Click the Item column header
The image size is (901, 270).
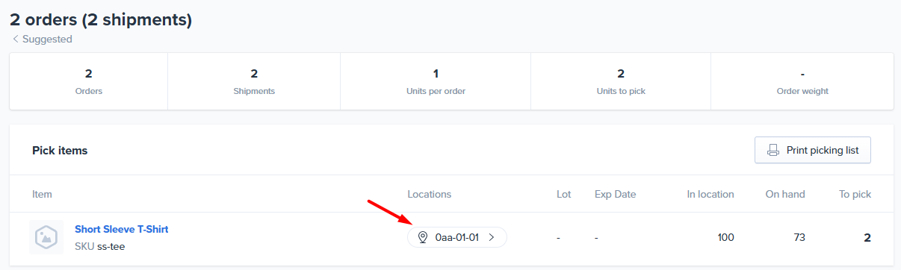point(42,194)
